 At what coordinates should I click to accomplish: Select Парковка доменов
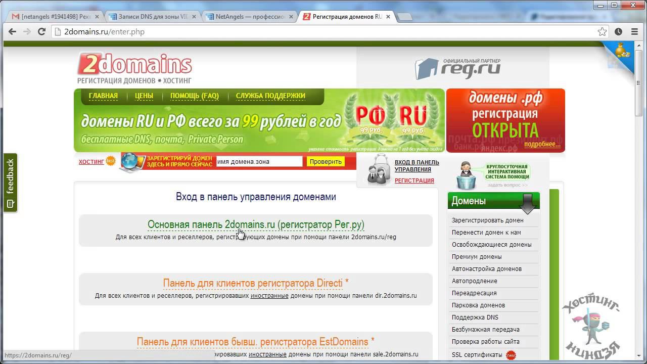point(478,305)
